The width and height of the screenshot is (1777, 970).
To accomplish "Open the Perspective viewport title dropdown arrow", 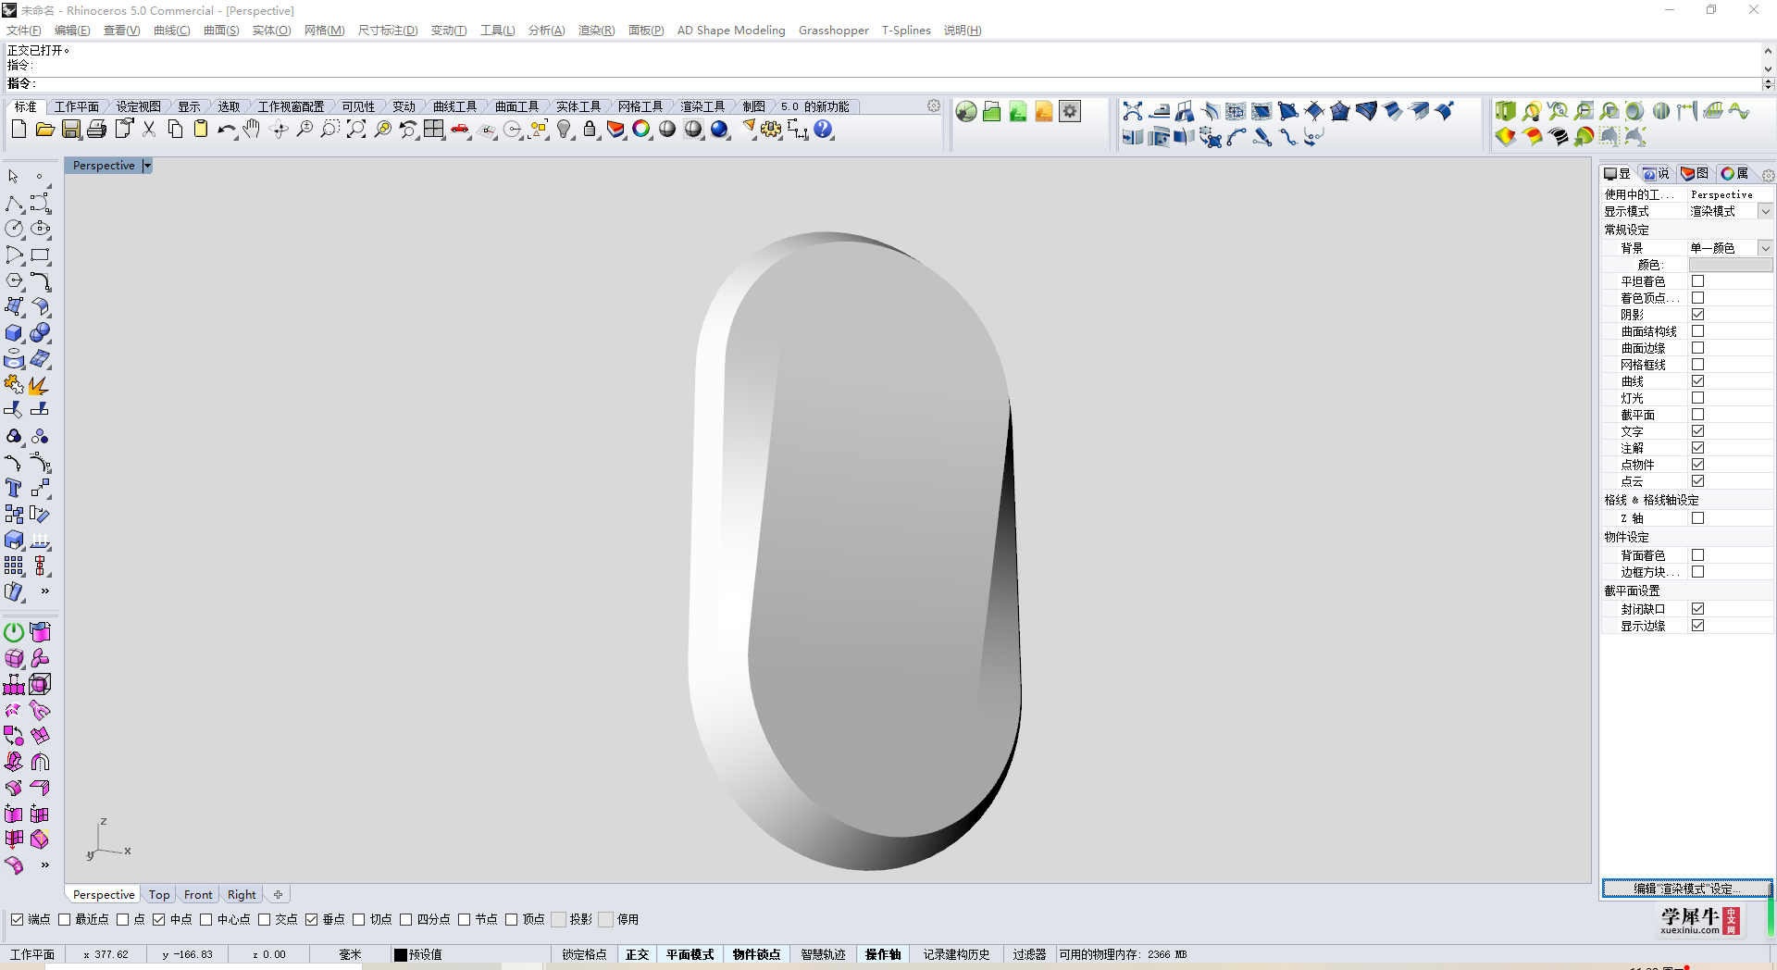I will pyautogui.click(x=147, y=166).
